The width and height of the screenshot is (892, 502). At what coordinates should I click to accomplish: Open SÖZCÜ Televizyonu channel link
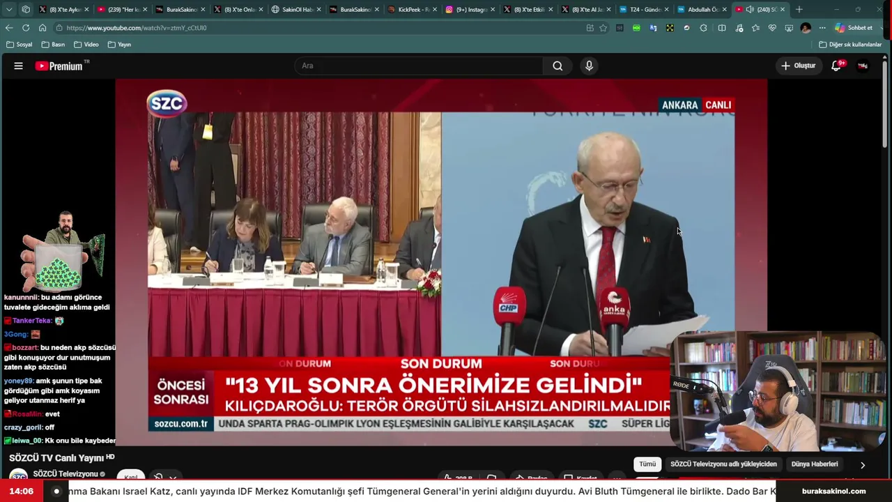66,474
